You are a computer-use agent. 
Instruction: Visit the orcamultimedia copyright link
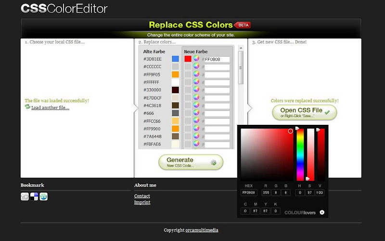(x=202, y=230)
